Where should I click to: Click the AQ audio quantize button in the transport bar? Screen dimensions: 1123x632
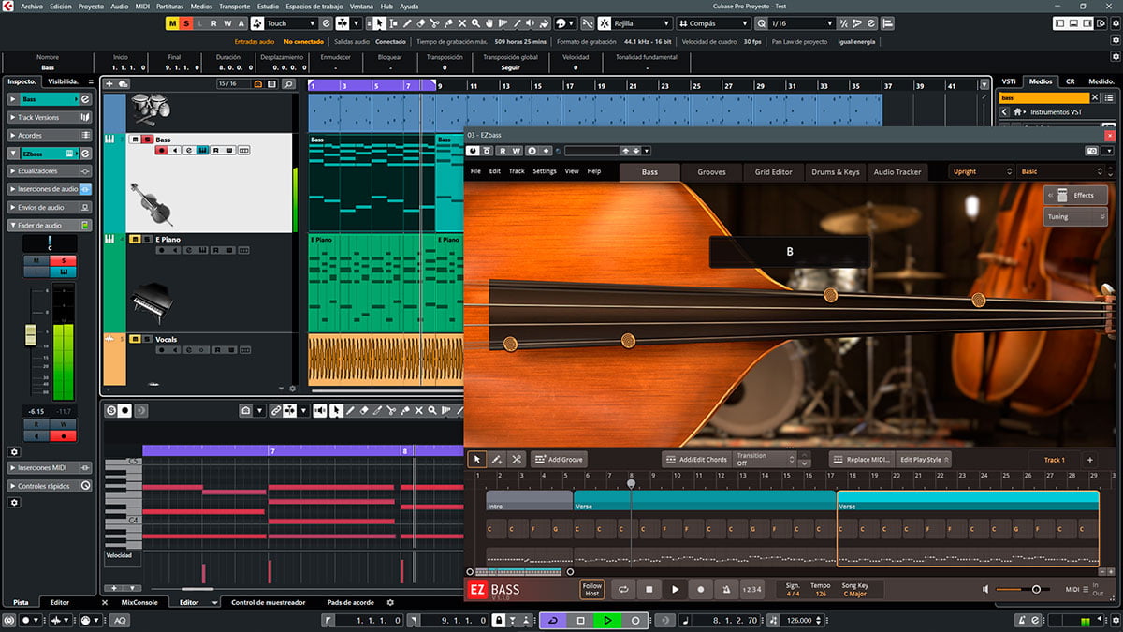[120, 620]
